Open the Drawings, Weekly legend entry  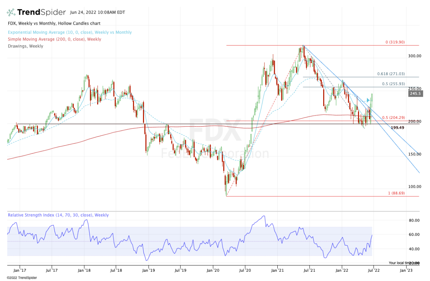(x=25, y=46)
